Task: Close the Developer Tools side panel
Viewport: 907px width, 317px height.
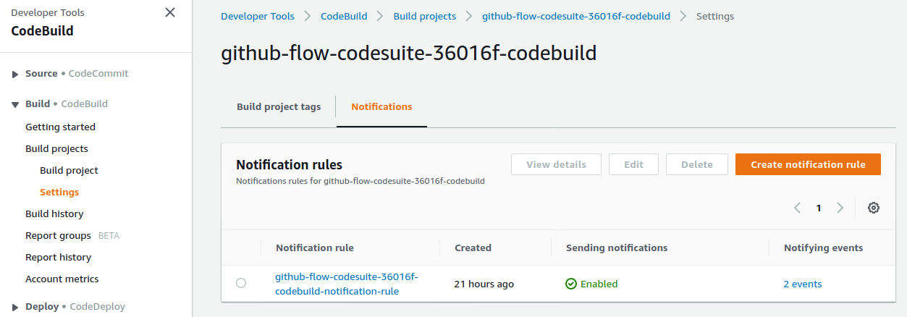Action: coord(170,12)
